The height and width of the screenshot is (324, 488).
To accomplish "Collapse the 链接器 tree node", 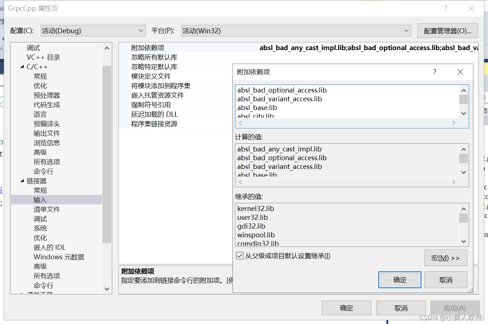I will pos(22,181).
